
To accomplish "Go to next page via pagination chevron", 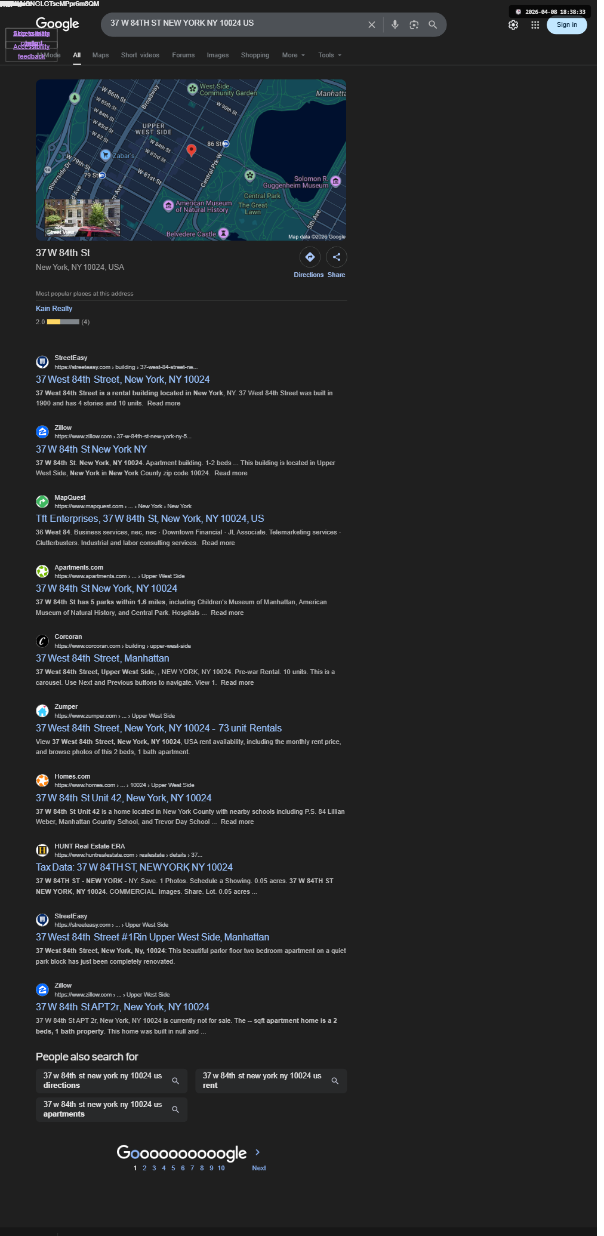I will pyautogui.click(x=258, y=1152).
